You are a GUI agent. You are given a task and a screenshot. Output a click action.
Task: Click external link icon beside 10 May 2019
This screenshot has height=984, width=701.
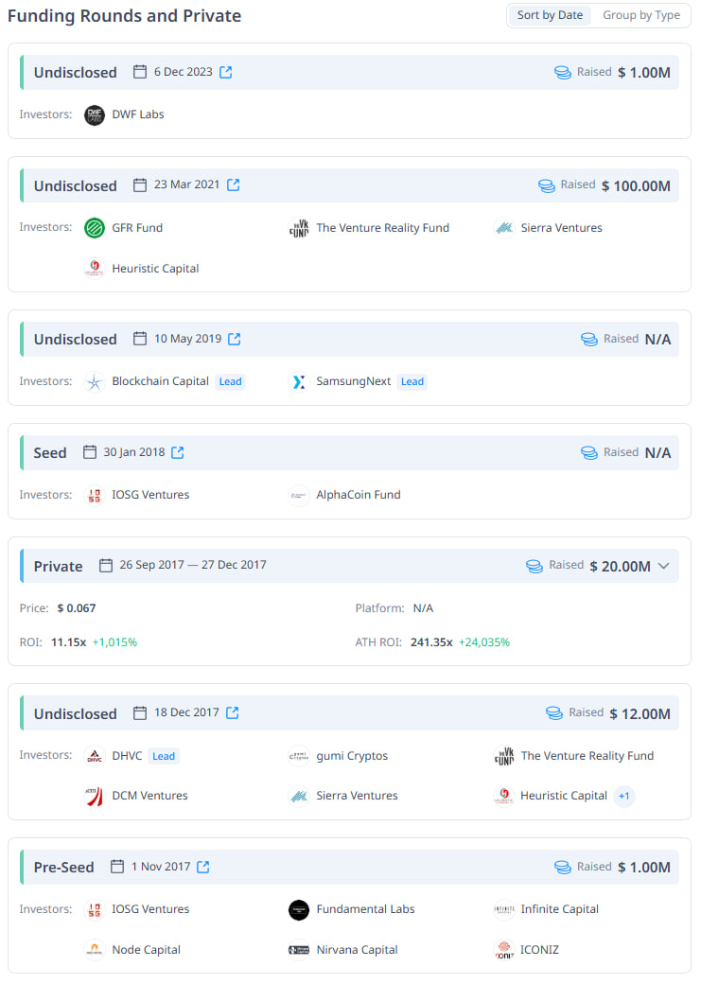tap(235, 339)
